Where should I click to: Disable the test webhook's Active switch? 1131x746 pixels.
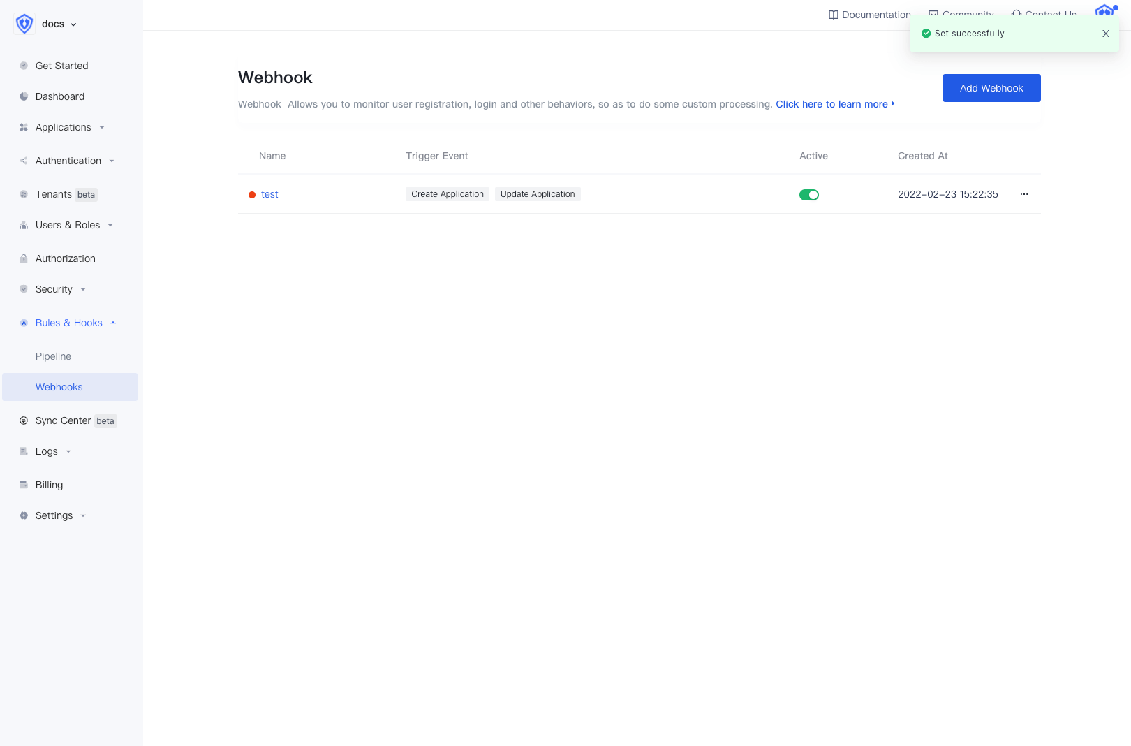click(809, 194)
